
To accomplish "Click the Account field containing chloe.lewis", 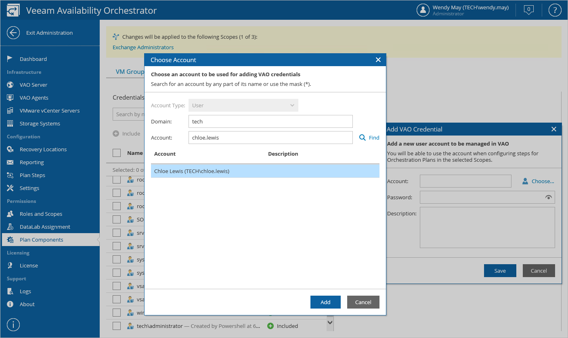I will pyautogui.click(x=270, y=138).
